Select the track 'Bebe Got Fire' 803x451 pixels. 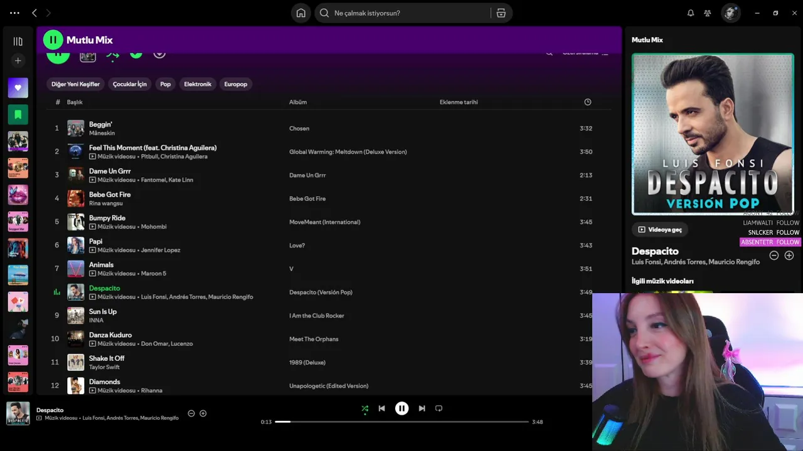tap(110, 195)
